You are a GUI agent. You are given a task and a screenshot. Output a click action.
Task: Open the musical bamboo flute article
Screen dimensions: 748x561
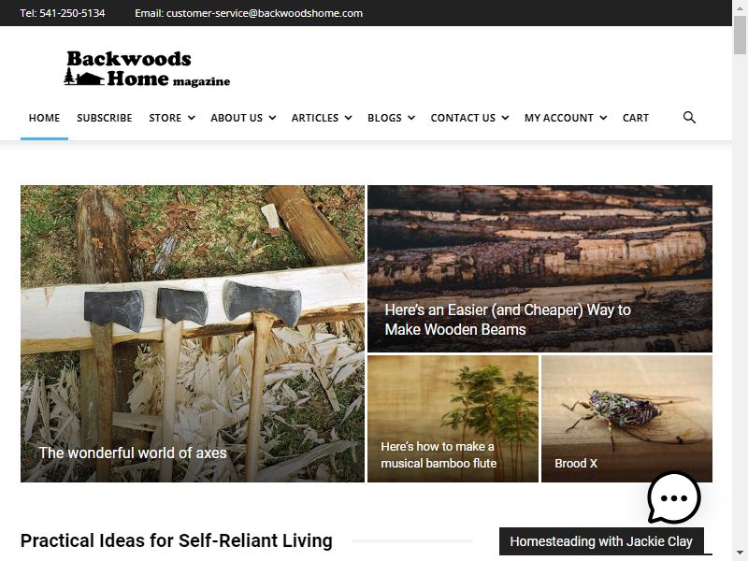439,455
